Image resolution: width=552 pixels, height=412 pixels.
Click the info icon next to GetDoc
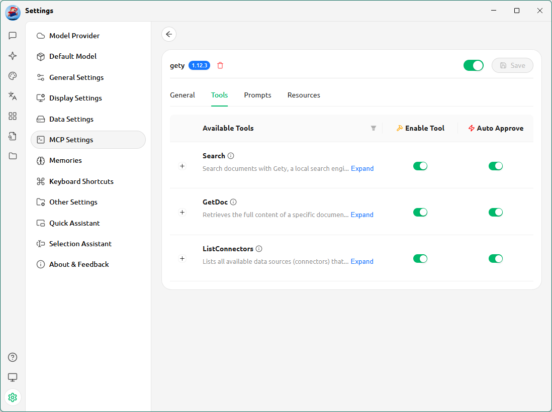(233, 202)
